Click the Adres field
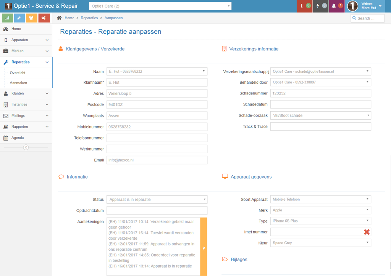 pyautogui.click(x=157, y=94)
